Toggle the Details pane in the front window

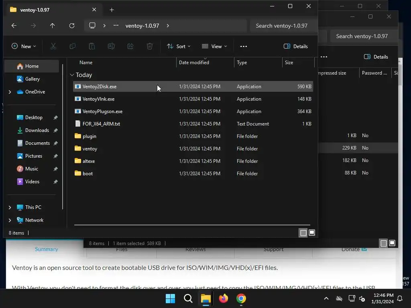(296, 47)
